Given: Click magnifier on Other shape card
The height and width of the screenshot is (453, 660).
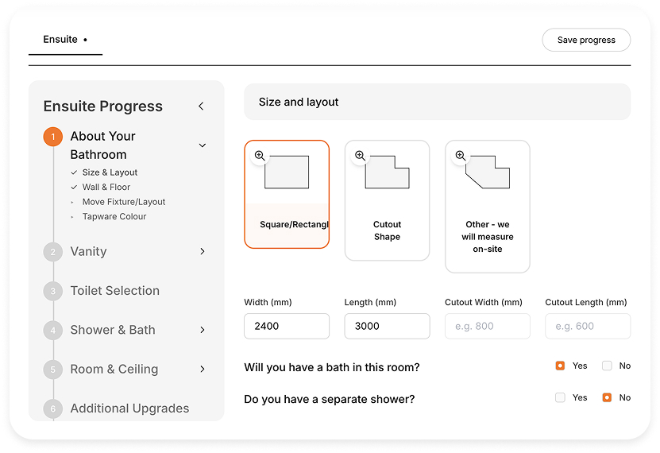Looking at the screenshot, I should pyautogui.click(x=460, y=156).
